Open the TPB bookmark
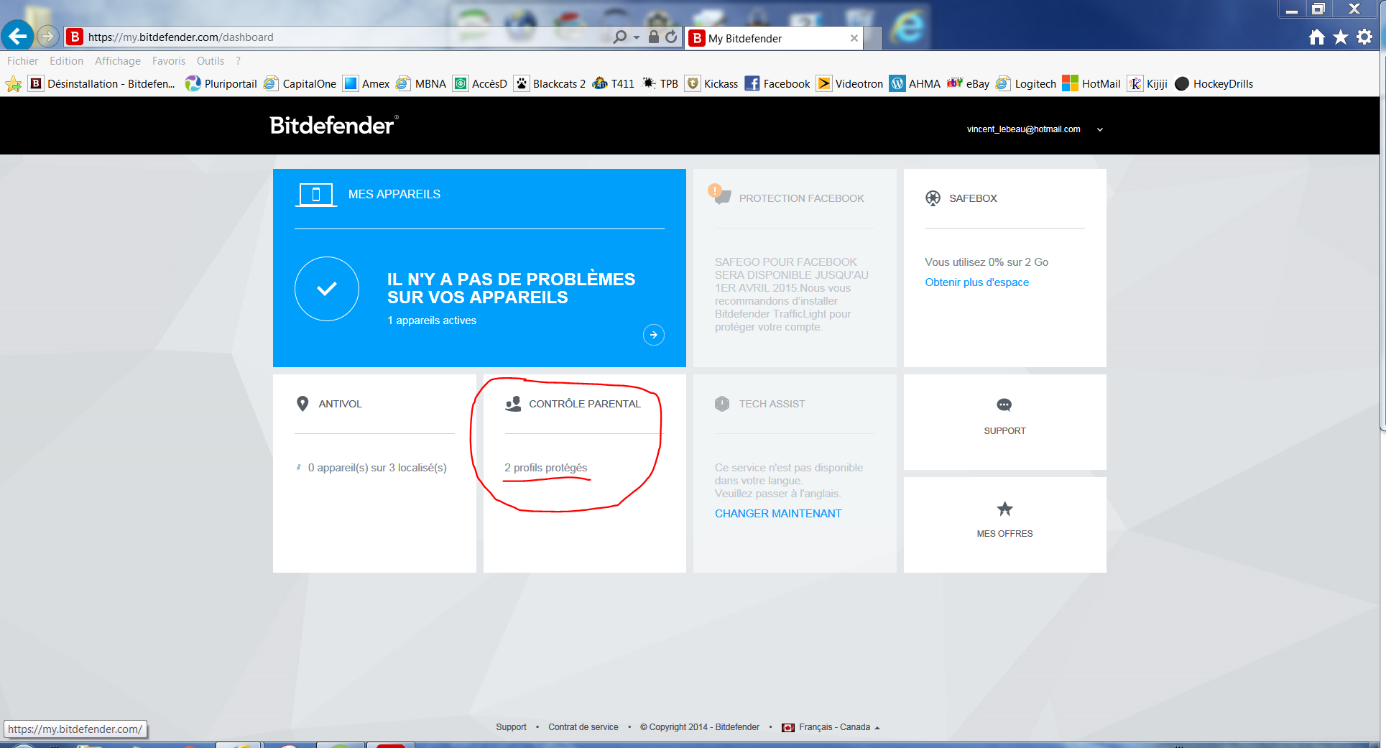The width and height of the screenshot is (1386, 748). tap(660, 84)
